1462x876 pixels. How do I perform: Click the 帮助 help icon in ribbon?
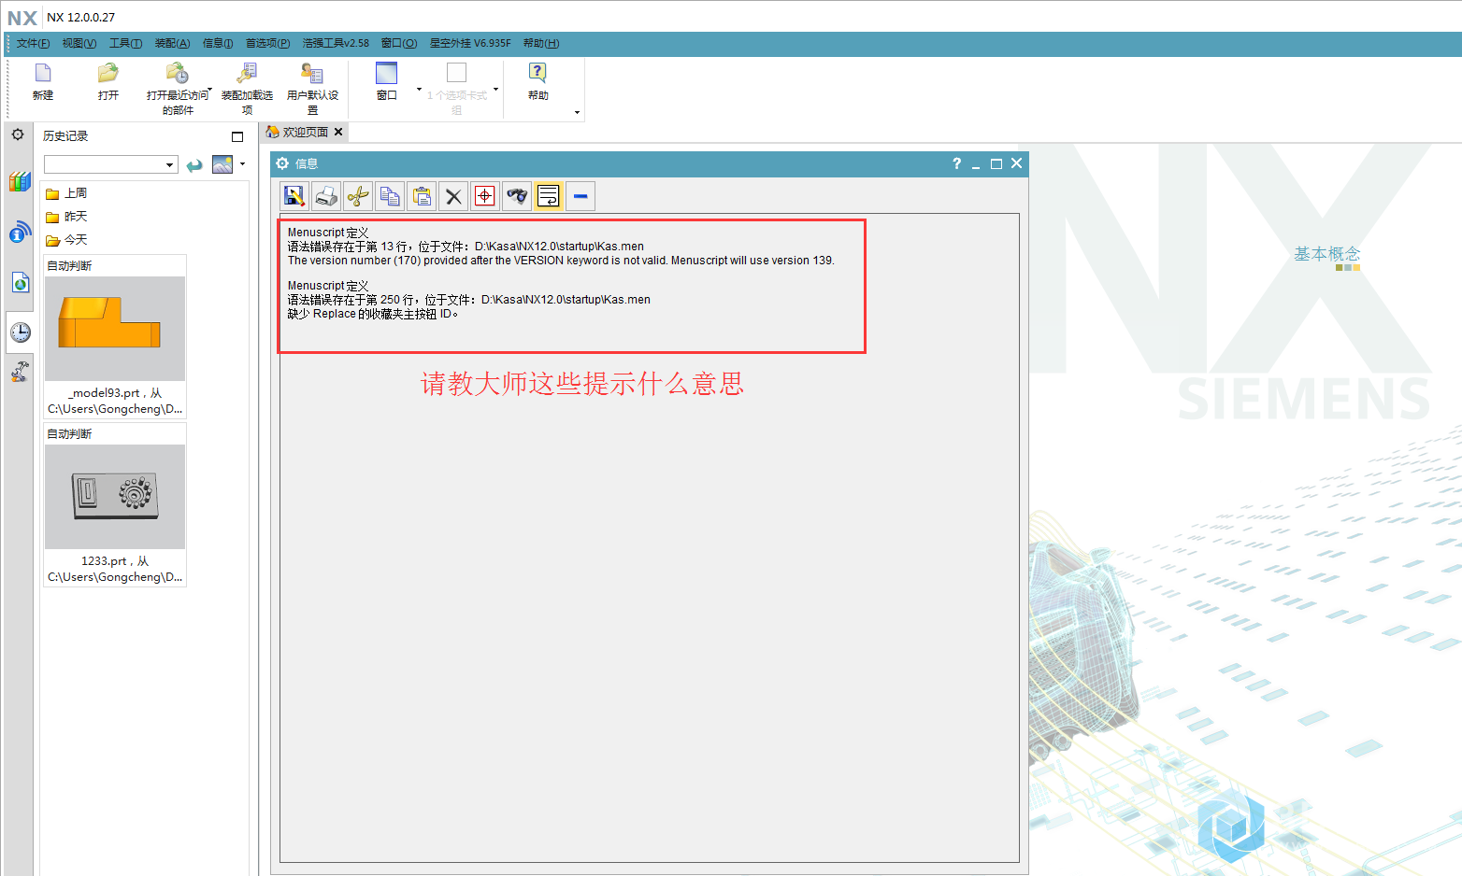[x=537, y=74]
